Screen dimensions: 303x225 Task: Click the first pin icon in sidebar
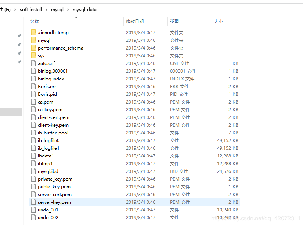pyautogui.click(x=19, y=36)
